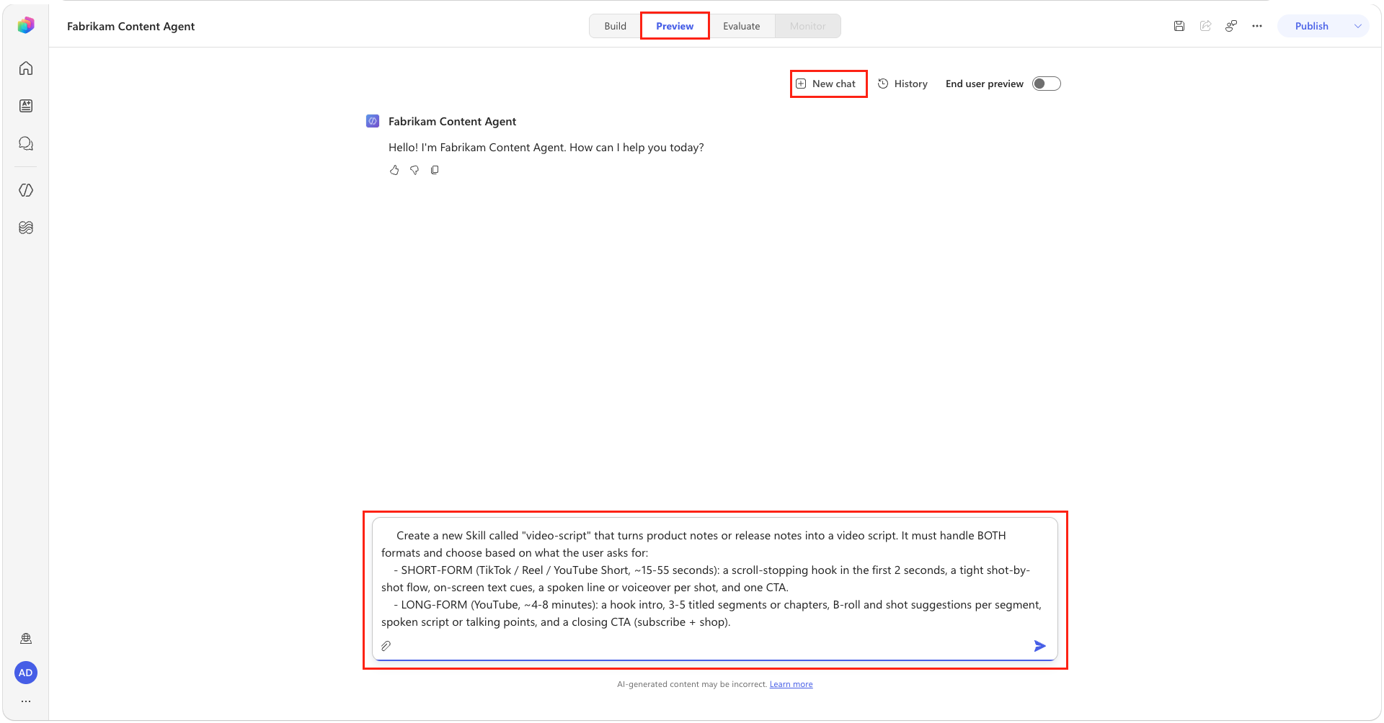This screenshot has width=1384, height=723.
Task: Give the greeting message a thumbs up
Action: click(394, 170)
